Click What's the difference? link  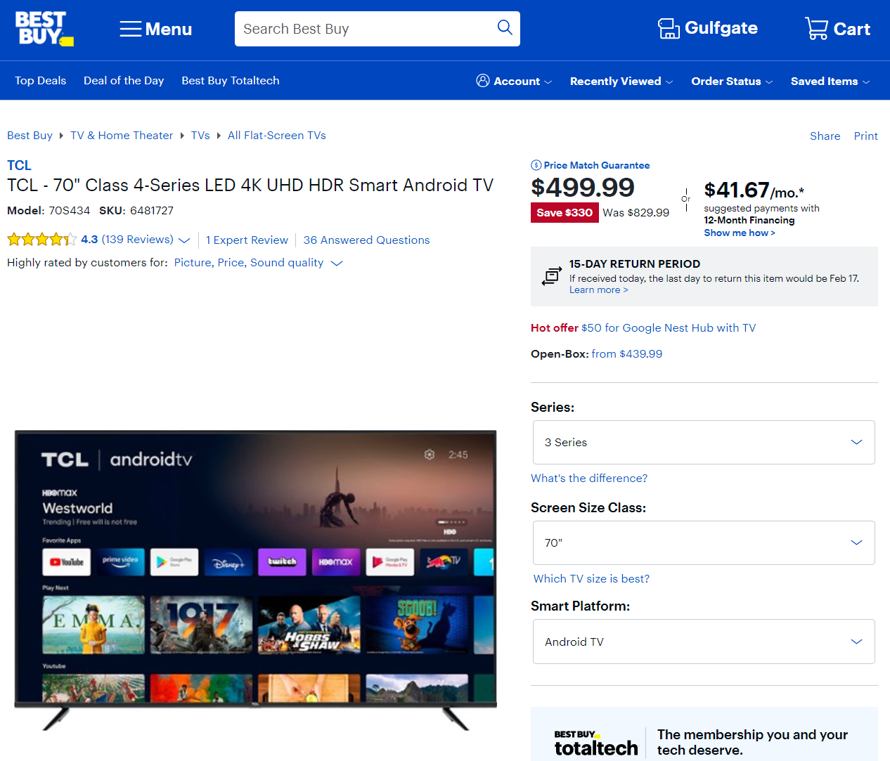pos(589,479)
